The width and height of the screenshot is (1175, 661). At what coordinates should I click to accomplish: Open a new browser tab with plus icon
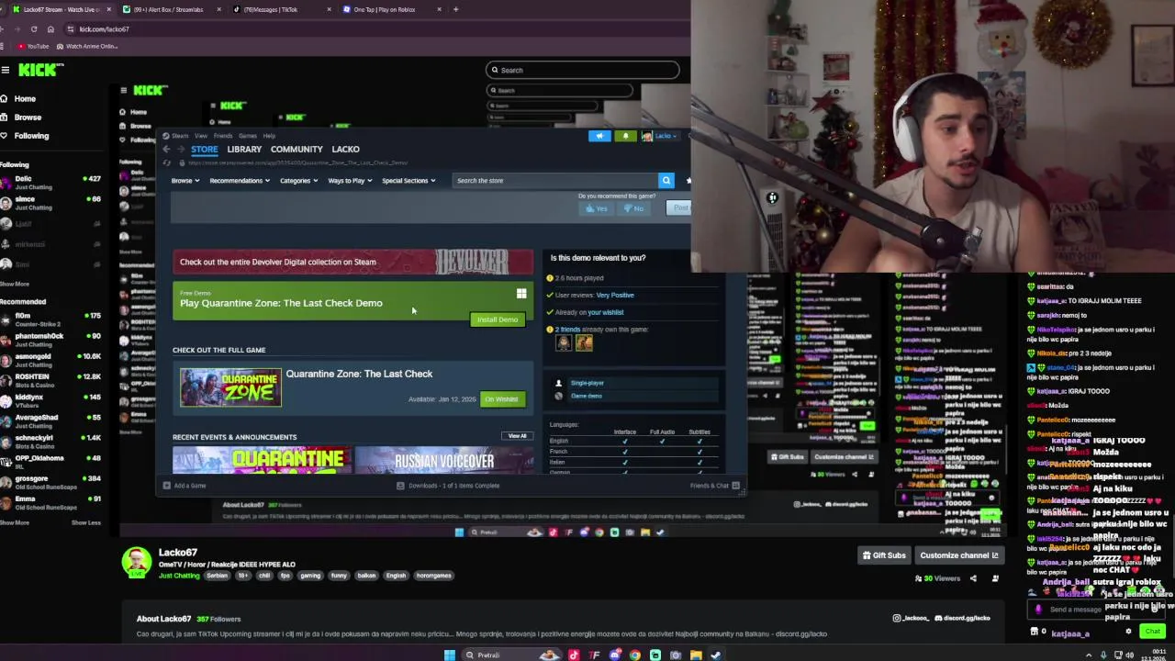coord(455,9)
